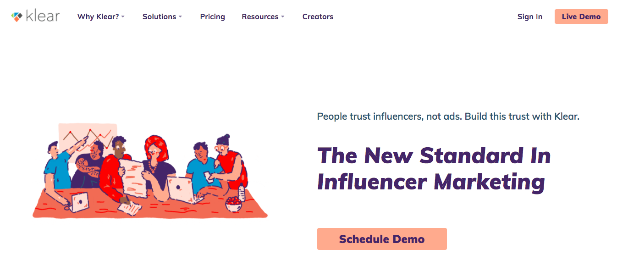617x277 pixels.
Task: Click the bowl of strawberries graphic
Action: [x=234, y=204]
